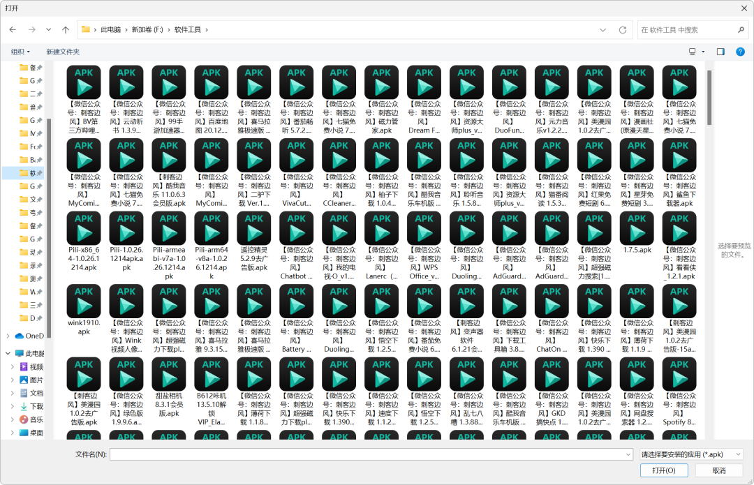Select 变声器软件 6.1.21 apk file
The width and height of the screenshot is (754, 485).
point(467,319)
